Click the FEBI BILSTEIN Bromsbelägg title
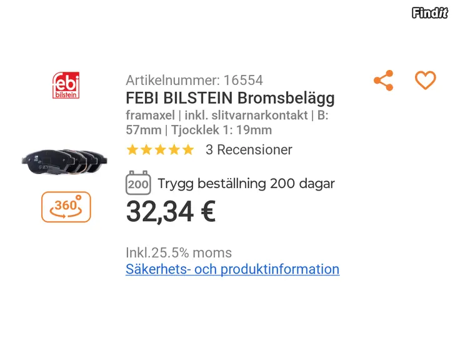The image size is (455, 341). pyautogui.click(x=230, y=98)
